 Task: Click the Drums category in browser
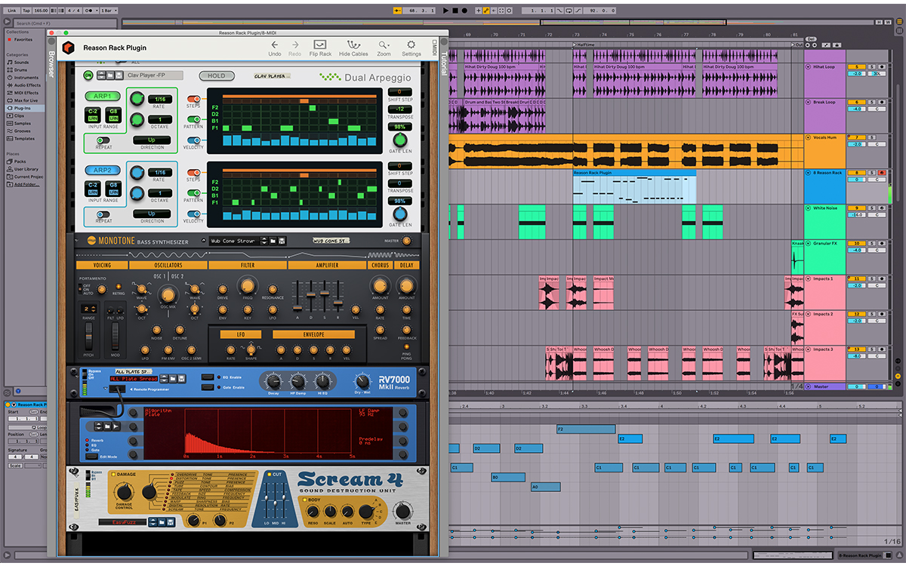coord(21,70)
